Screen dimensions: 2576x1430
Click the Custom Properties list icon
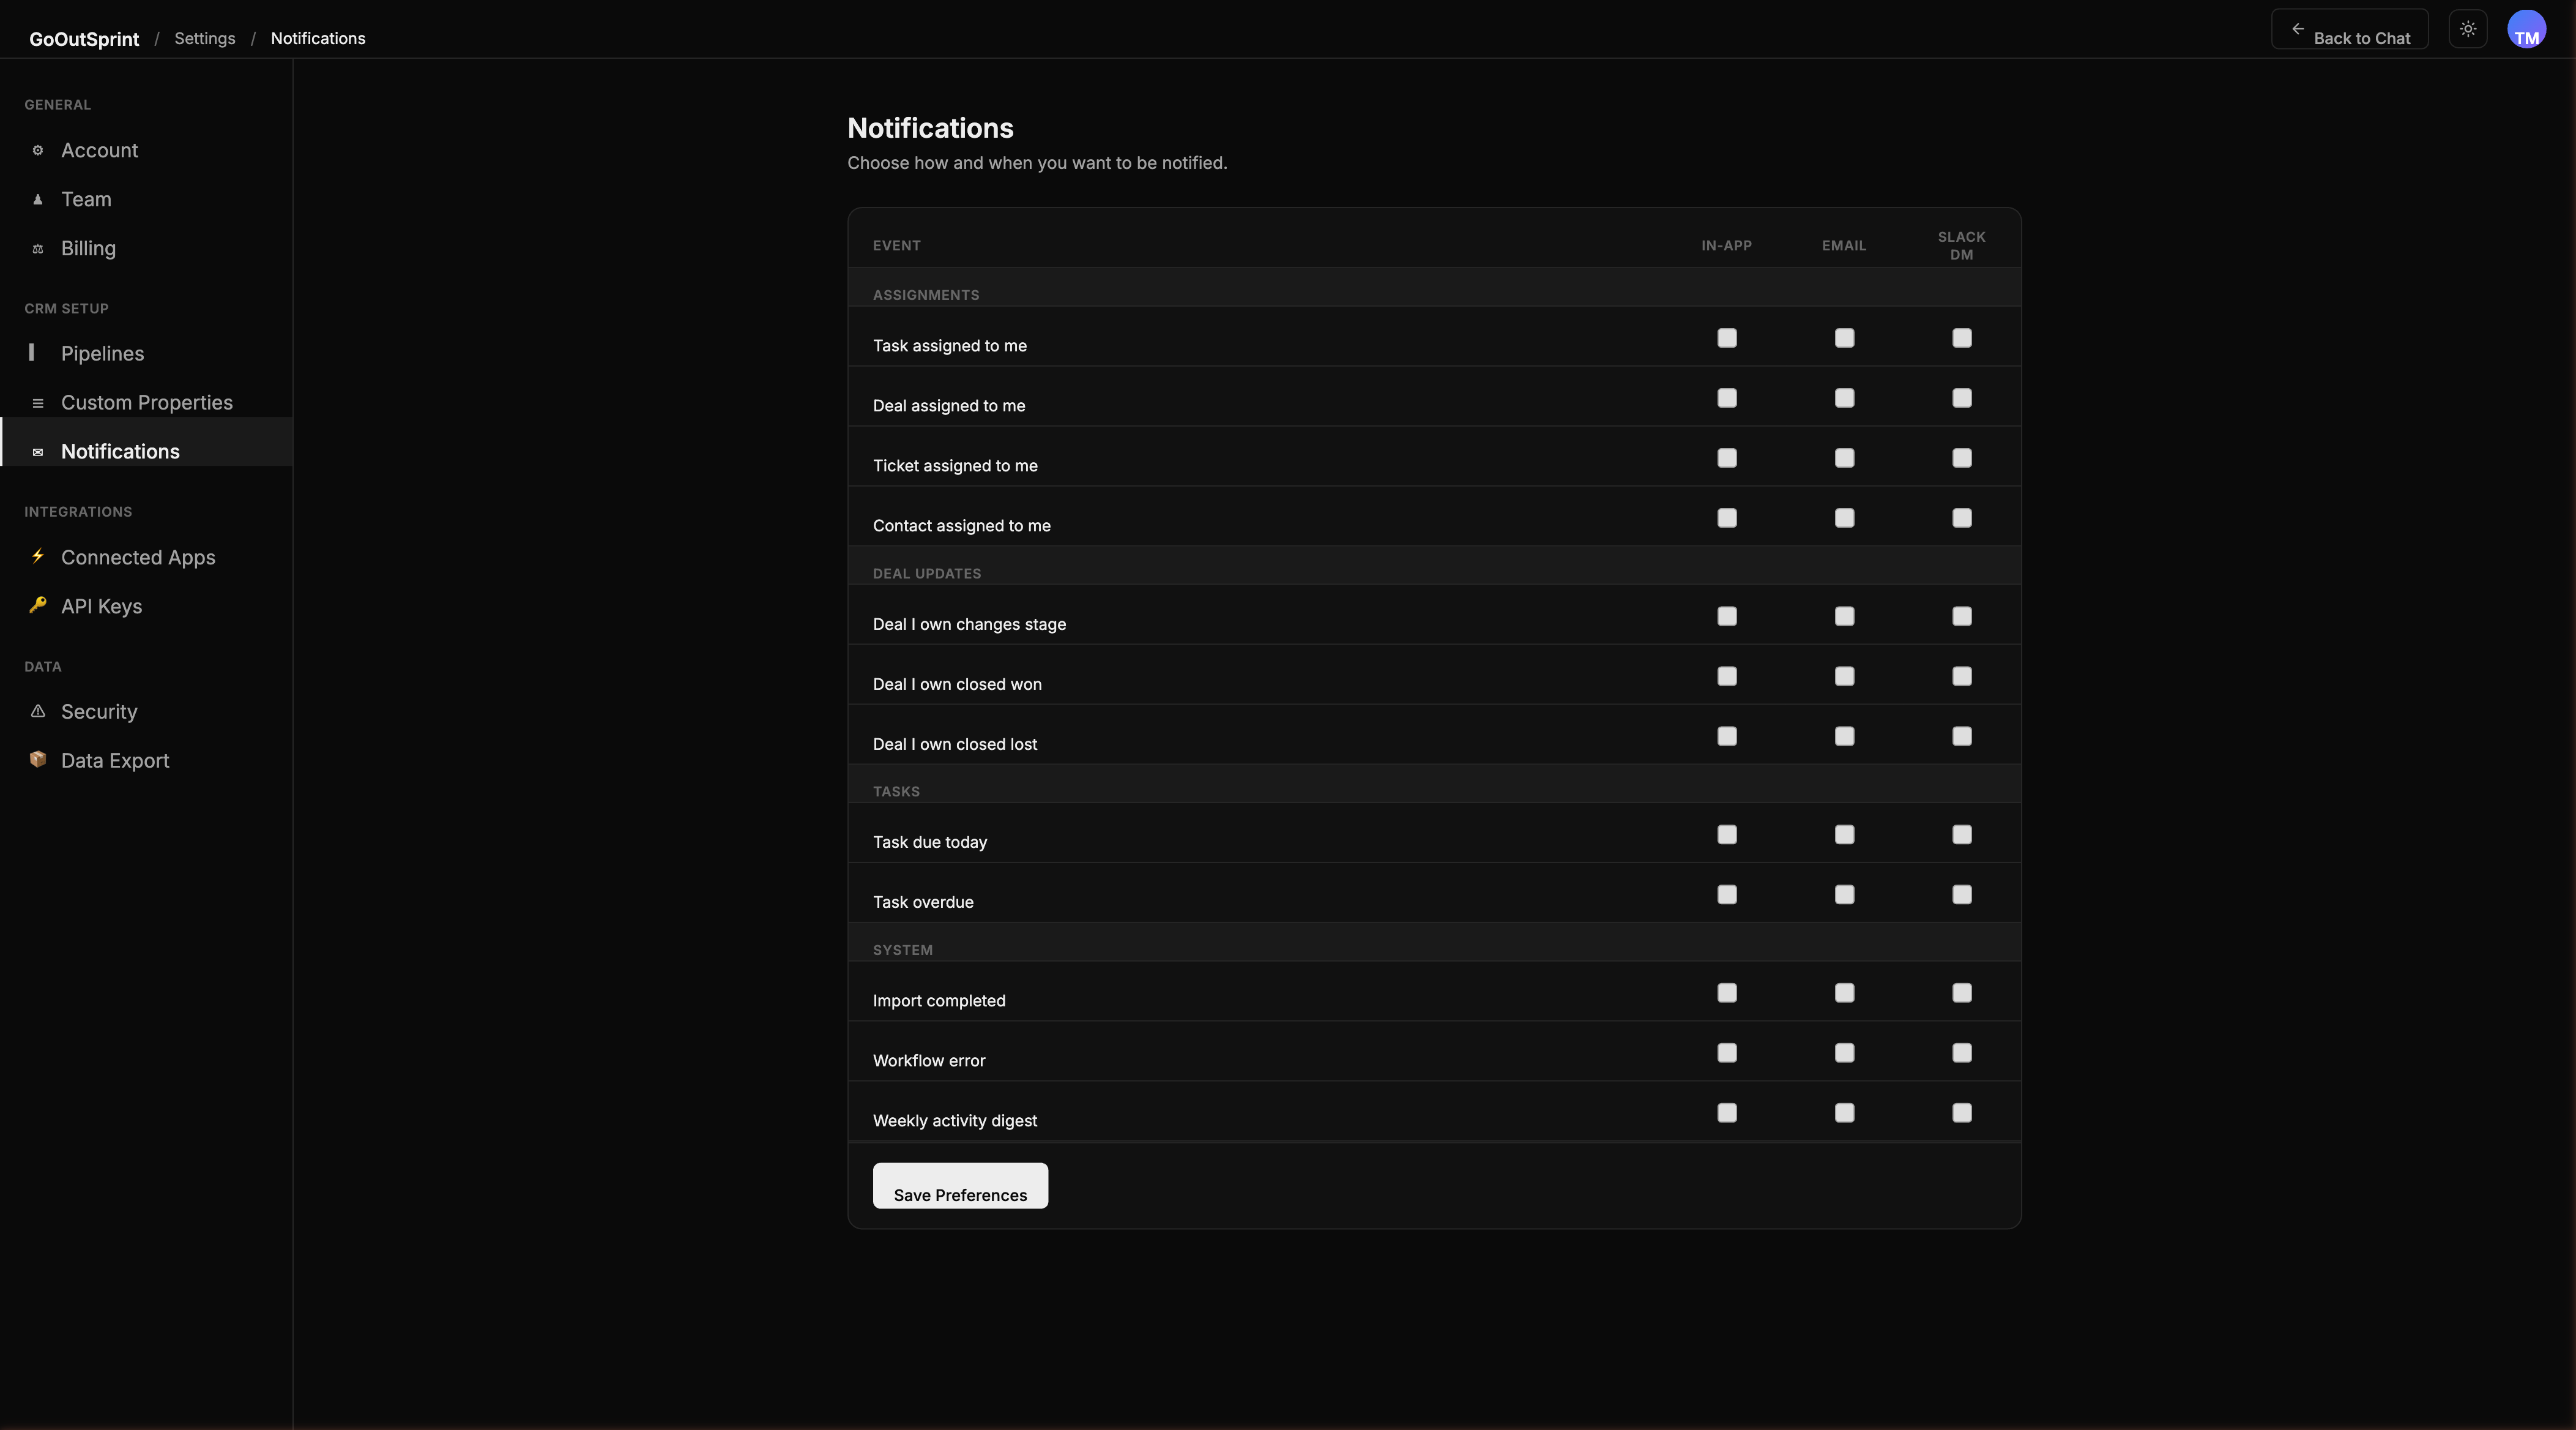38,402
